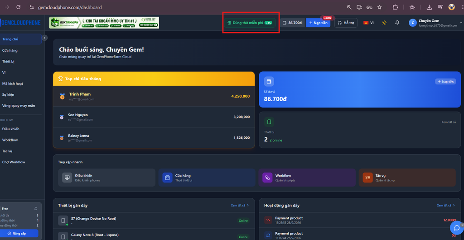Toggle light theme with sun icon
Image resolution: width=464 pixels, height=240 pixels.
click(x=384, y=23)
